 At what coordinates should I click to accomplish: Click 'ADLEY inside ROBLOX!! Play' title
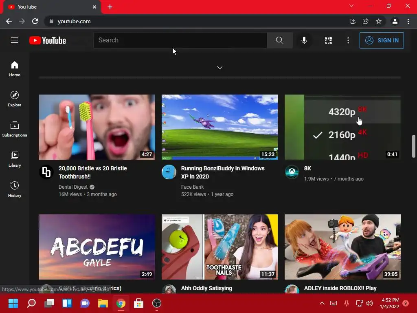click(x=340, y=288)
